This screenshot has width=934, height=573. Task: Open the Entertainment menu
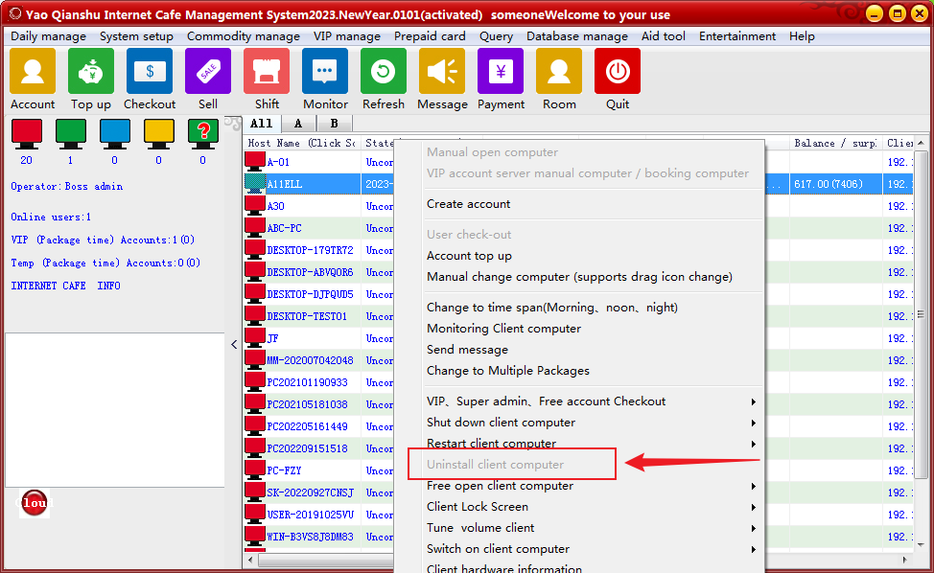point(736,36)
